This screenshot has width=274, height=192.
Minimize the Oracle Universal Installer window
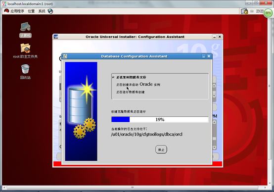point(215,37)
